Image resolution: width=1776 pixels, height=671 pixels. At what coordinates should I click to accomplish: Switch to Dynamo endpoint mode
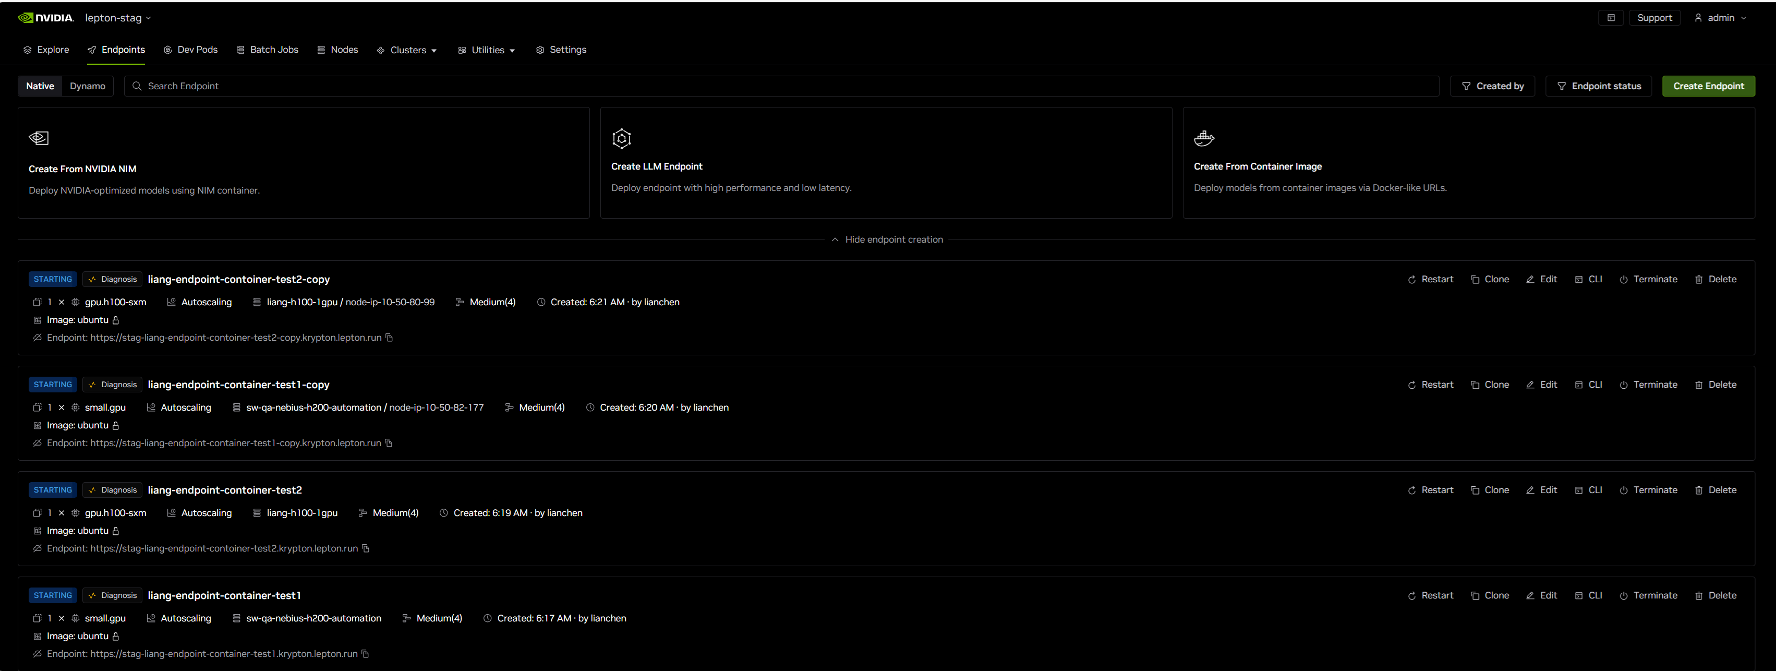tap(88, 86)
